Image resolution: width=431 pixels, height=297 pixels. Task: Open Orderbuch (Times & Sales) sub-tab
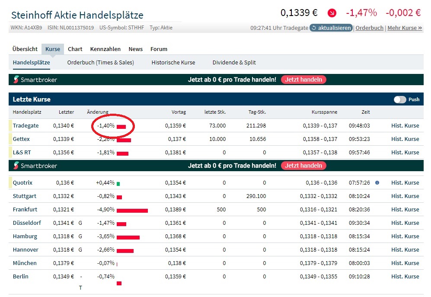101,62
